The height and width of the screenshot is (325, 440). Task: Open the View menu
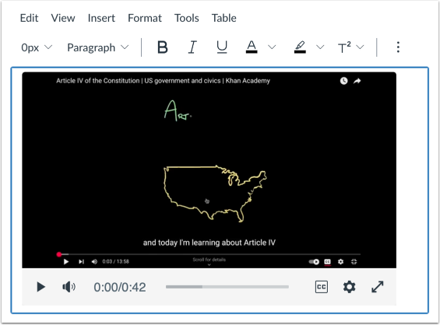[63, 18]
